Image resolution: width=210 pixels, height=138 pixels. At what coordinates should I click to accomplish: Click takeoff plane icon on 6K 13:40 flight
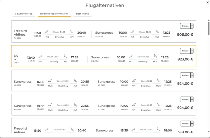coord(41,56)
